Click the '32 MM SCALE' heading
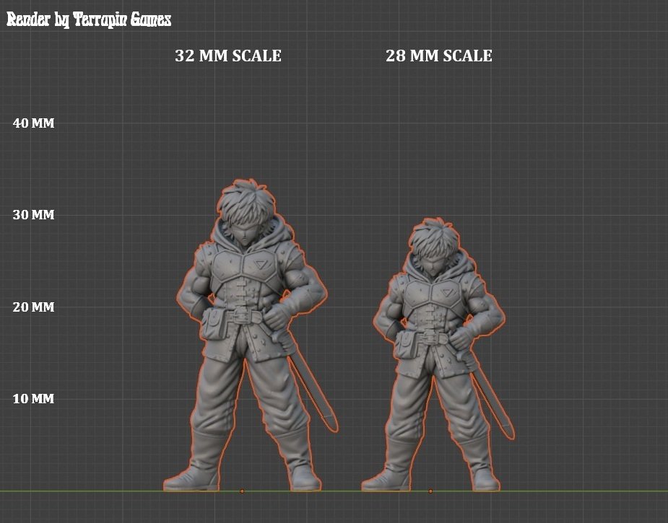 228,56
